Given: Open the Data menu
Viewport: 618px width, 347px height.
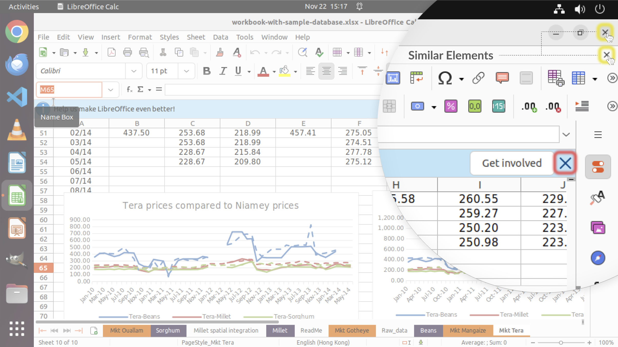Looking at the screenshot, I should [x=220, y=37].
